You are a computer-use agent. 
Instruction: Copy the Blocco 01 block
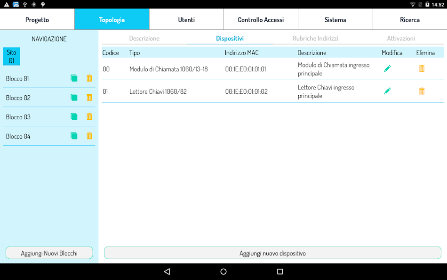click(74, 78)
